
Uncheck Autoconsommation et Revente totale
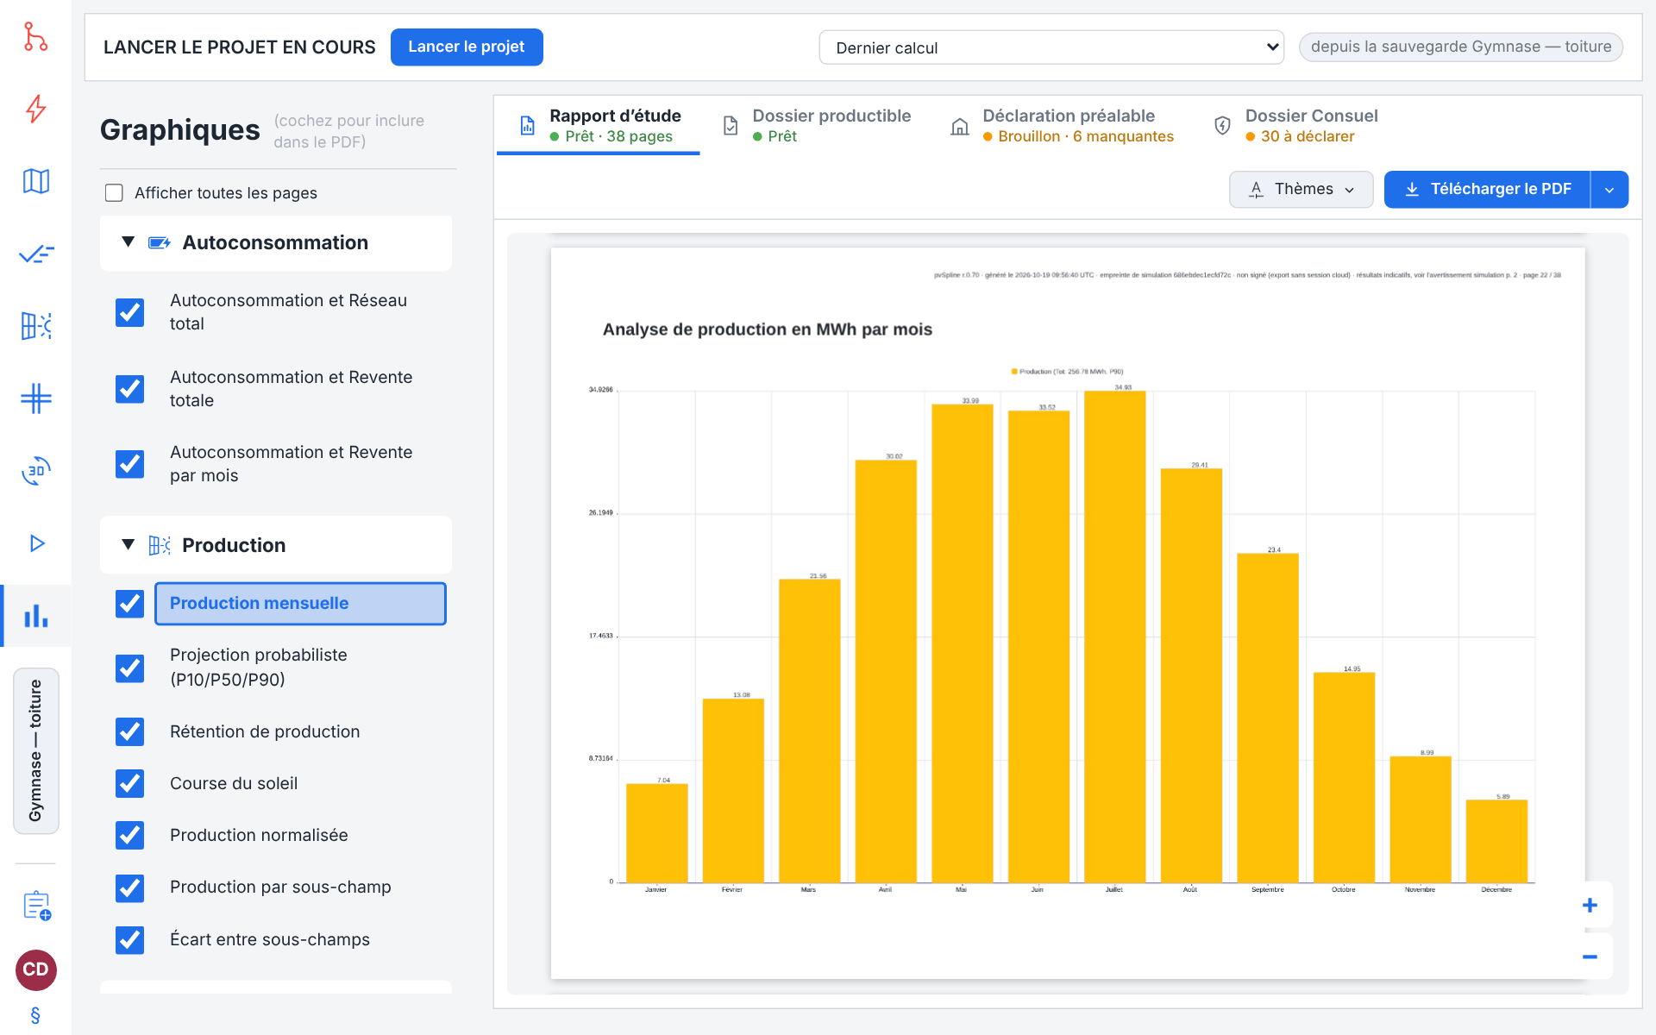[x=130, y=389]
